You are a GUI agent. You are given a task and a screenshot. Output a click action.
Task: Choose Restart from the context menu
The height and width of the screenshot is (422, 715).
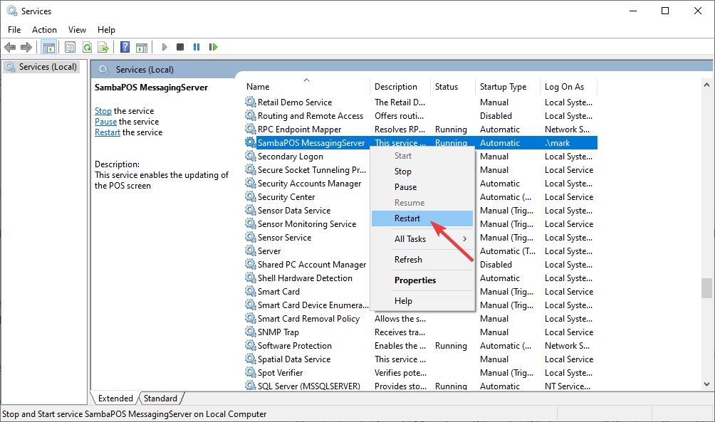[x=422, y=218]
